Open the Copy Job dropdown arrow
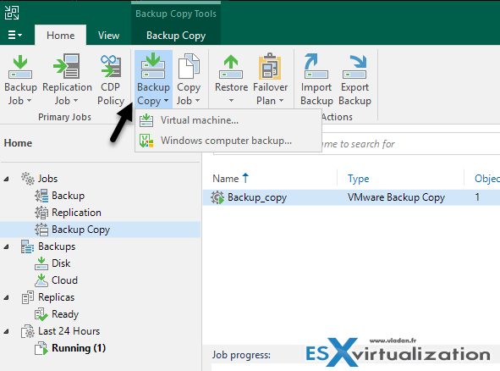The image size is (500, 371). tap(197, 101)
